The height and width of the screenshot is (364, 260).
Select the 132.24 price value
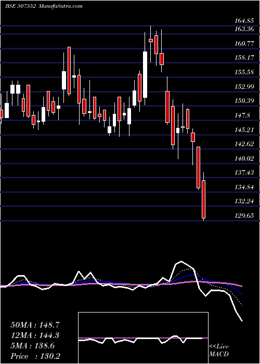tap(244, 202)
